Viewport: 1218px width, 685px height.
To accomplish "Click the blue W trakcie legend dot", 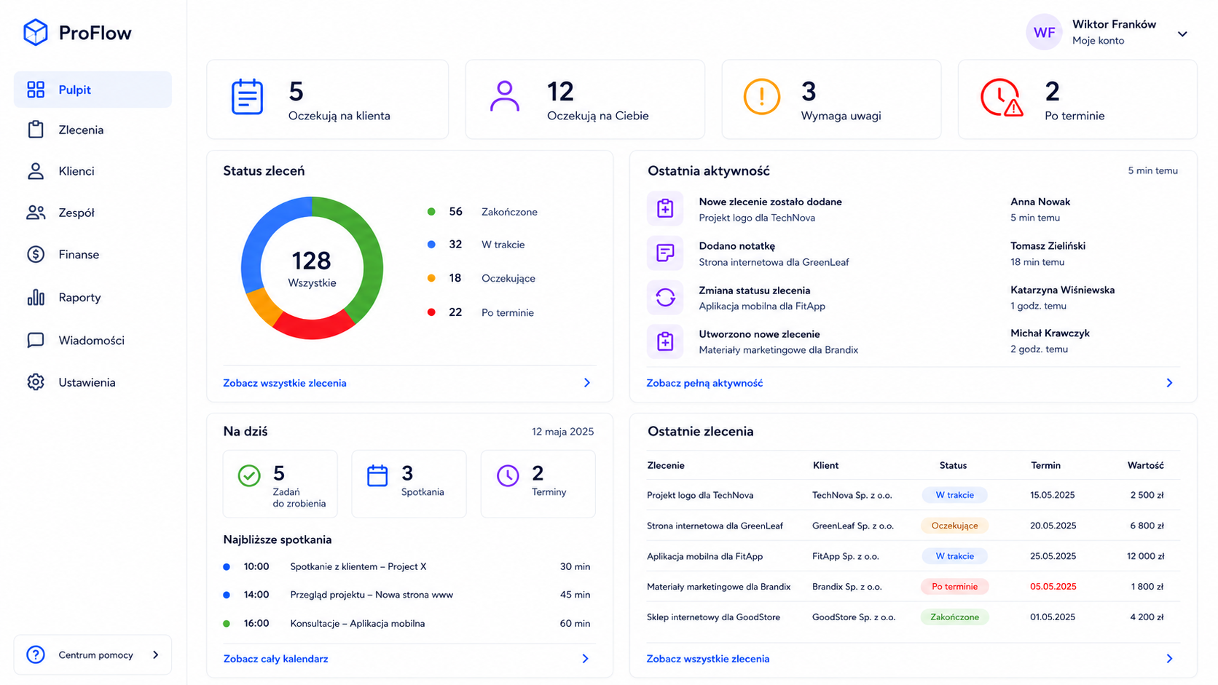I will (431, 245).
